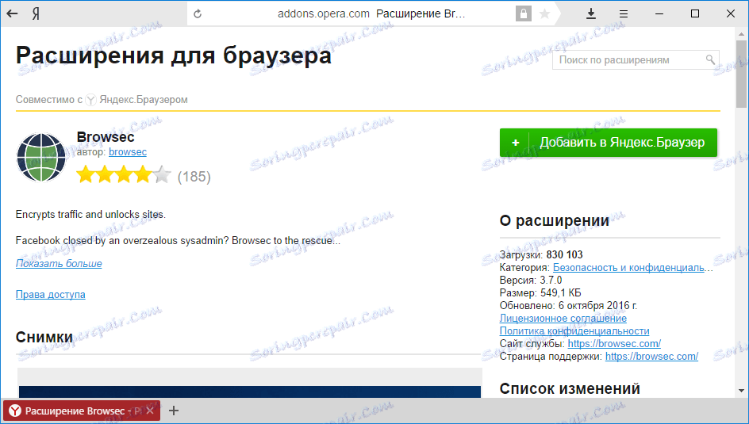Screen dimensions: 749x424
Task: Click the address bar addons.opera.com text
Action: [x=324, y=13]
